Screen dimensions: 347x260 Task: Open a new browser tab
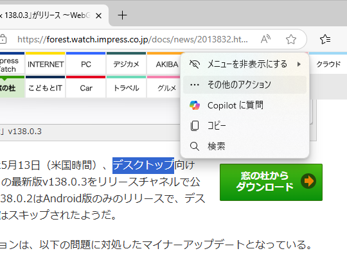click(x=122, y=15)
